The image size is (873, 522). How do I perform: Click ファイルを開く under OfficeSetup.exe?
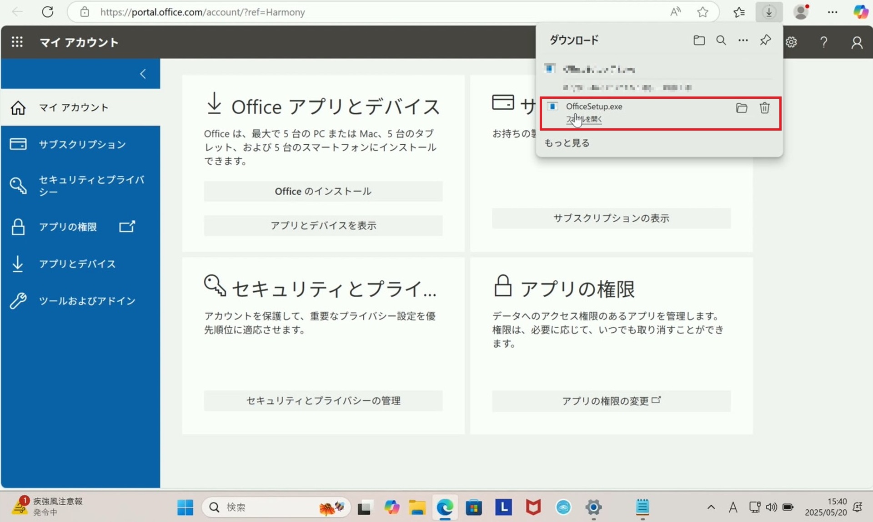pos(584,119)
